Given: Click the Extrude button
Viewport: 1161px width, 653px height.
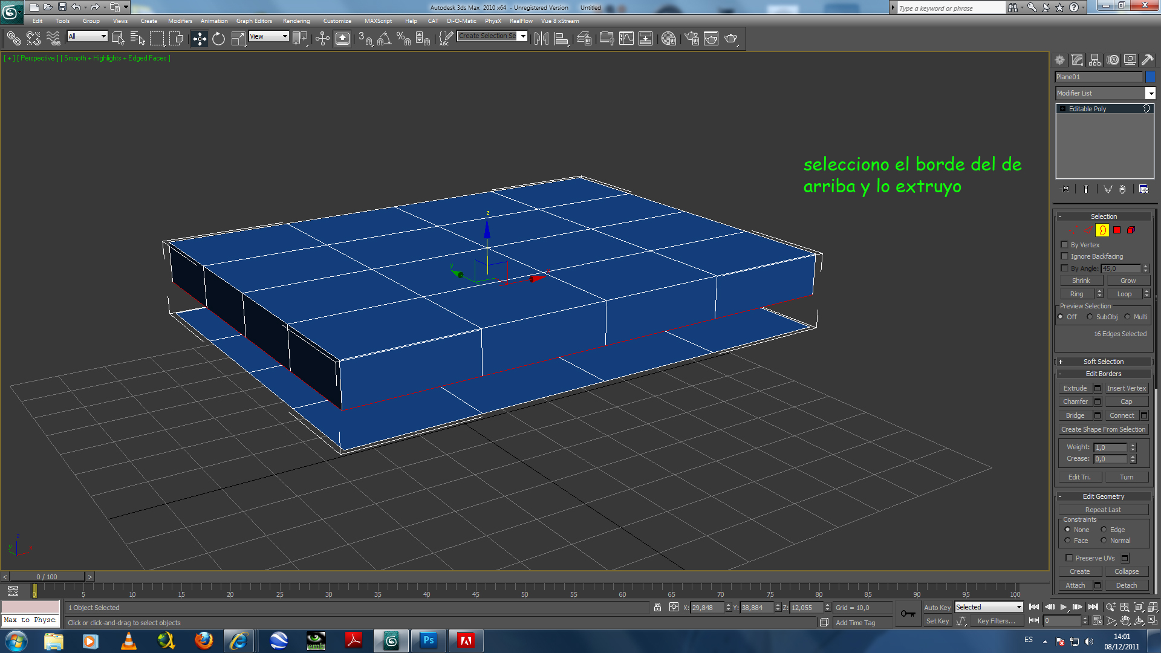Looking at the screenshot, I should [x=1075, y=388].
